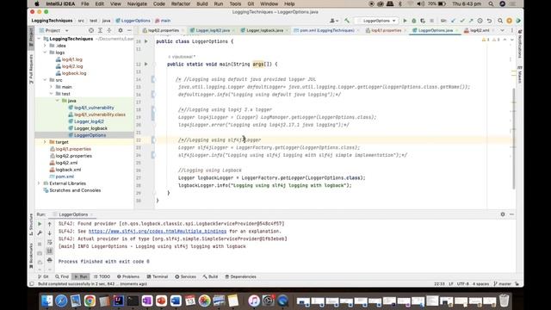Hide the Project tool window
Viewport: 551px width, 310px height.
pyautogui.click(x=129, y=31)
